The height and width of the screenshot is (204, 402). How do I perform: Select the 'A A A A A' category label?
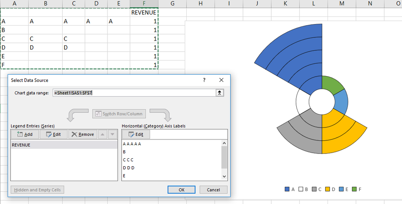point(132,144)
